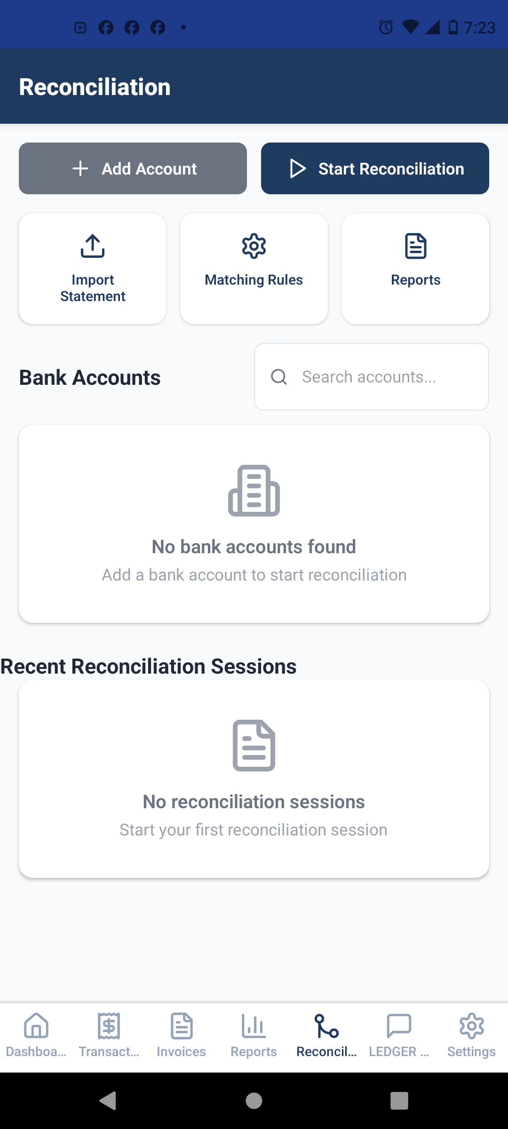Image resolution: width=508 pixels, height=1129 pixels.
Task: Open Android recent apps button
Action: [x=399, y=1101]
